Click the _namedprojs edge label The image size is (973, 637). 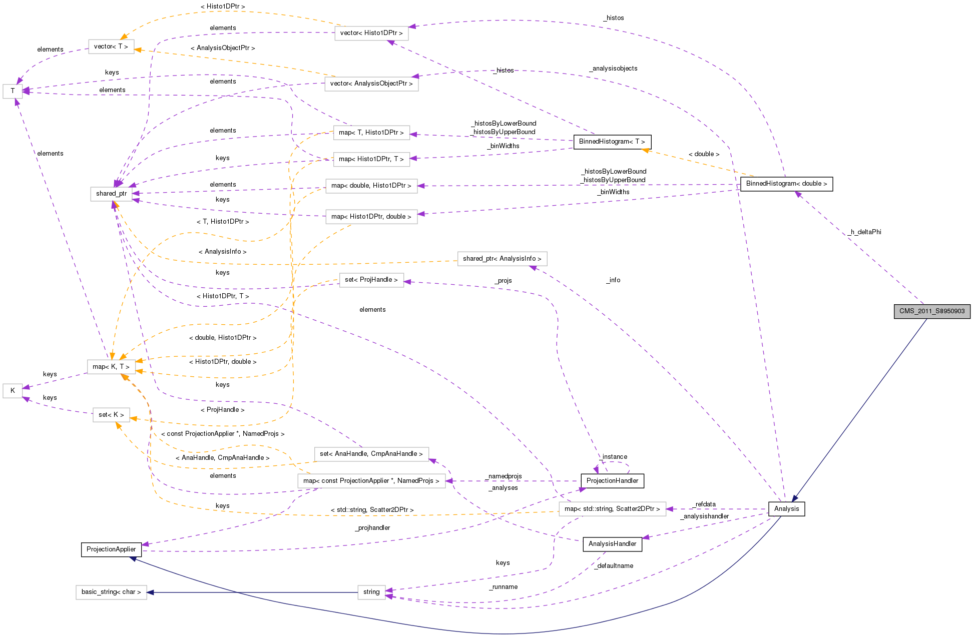pos(503,476)
